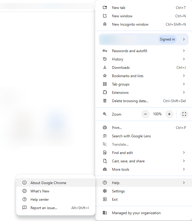192x221 pixels.
Task: Expand the History submenu arrow
Action: (184, 59)
